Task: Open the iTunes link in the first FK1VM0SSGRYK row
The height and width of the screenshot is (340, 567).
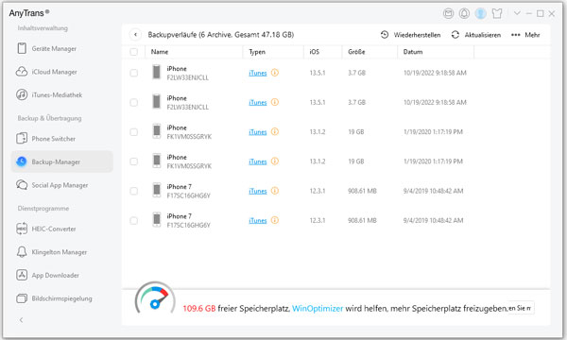Action: [x=258, y=132]
